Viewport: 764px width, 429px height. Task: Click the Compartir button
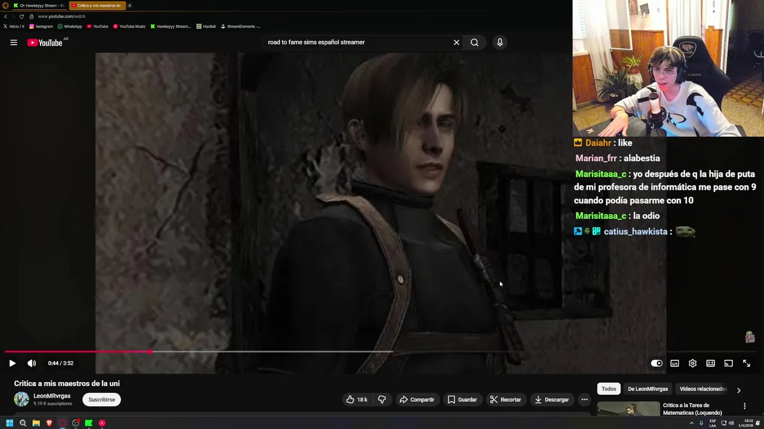(x=417, y=399)
